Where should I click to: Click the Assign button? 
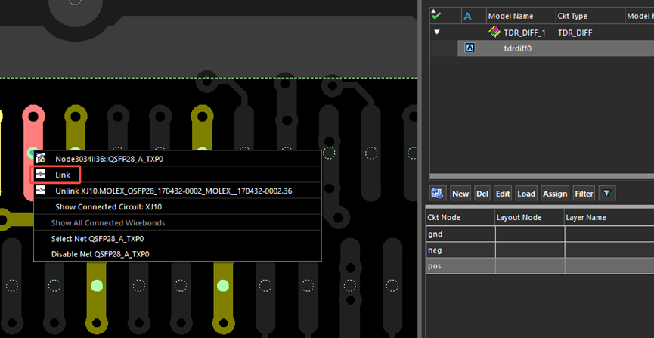(555, 194)
